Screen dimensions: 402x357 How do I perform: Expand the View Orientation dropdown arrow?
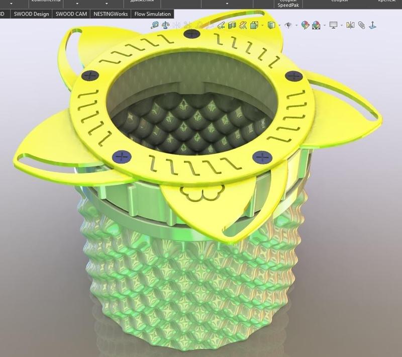tap(262, 25)
